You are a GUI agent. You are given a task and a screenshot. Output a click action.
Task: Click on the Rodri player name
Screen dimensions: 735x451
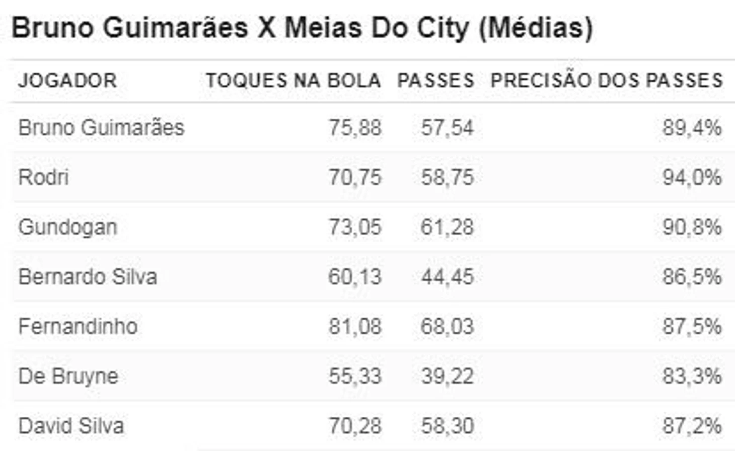click(x=43, y=177)
